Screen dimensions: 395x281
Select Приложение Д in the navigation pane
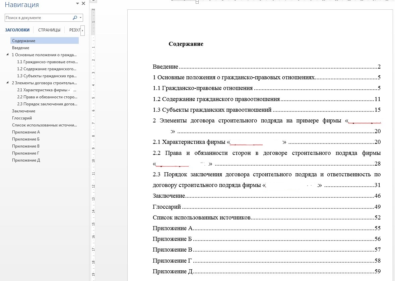click(26, 160)
